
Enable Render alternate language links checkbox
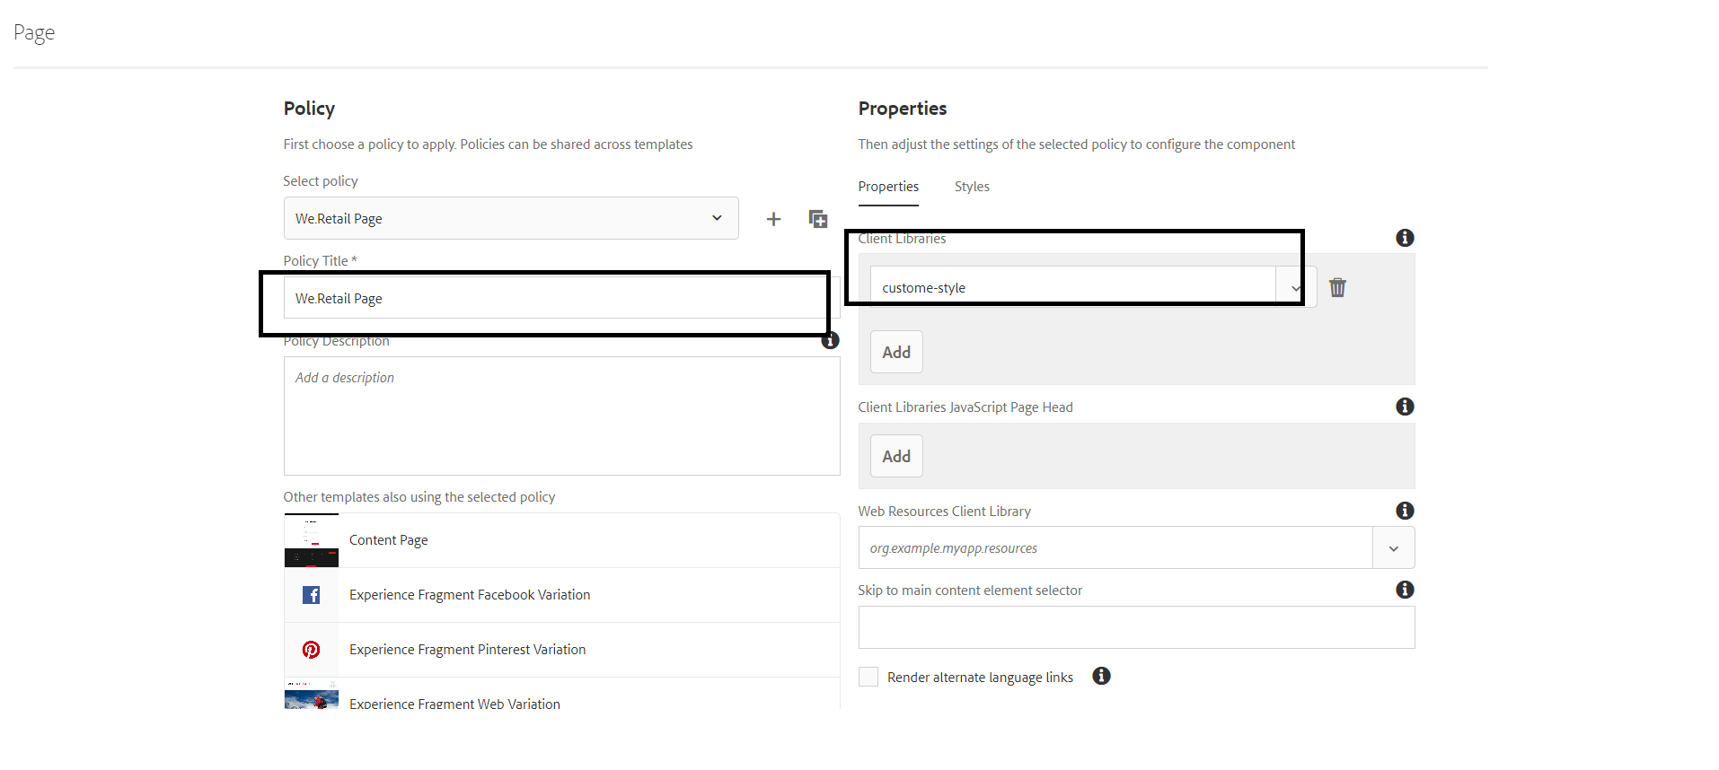pyautogui.click(x=868, y=677)
